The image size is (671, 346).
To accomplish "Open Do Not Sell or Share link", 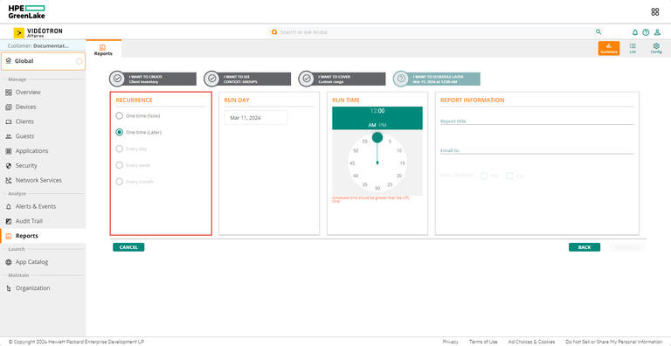I will click(x=614, y=342).
